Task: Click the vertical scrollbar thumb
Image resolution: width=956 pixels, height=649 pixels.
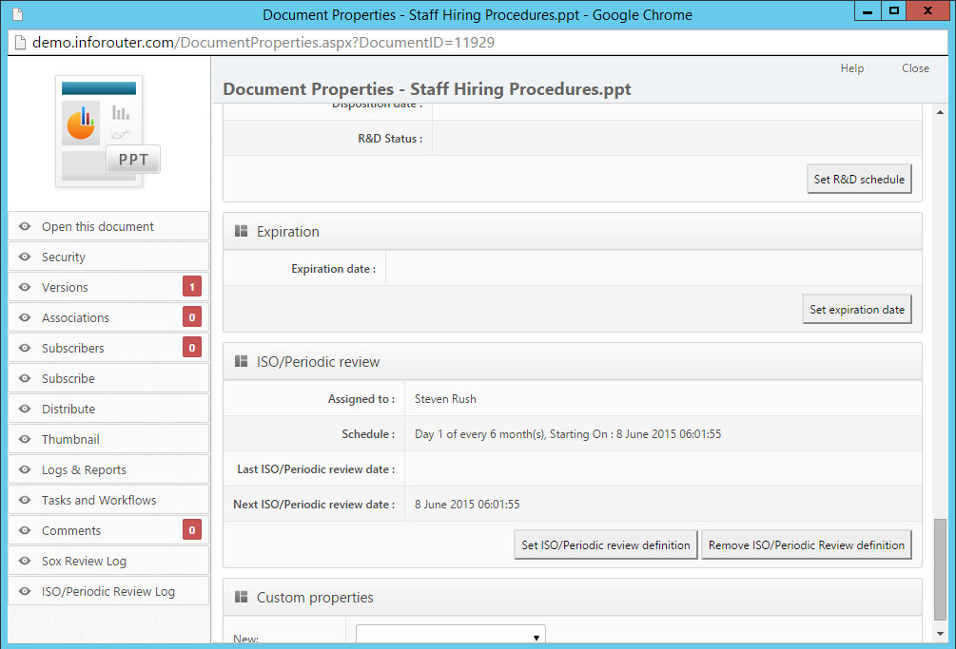Action: (940, 570)
